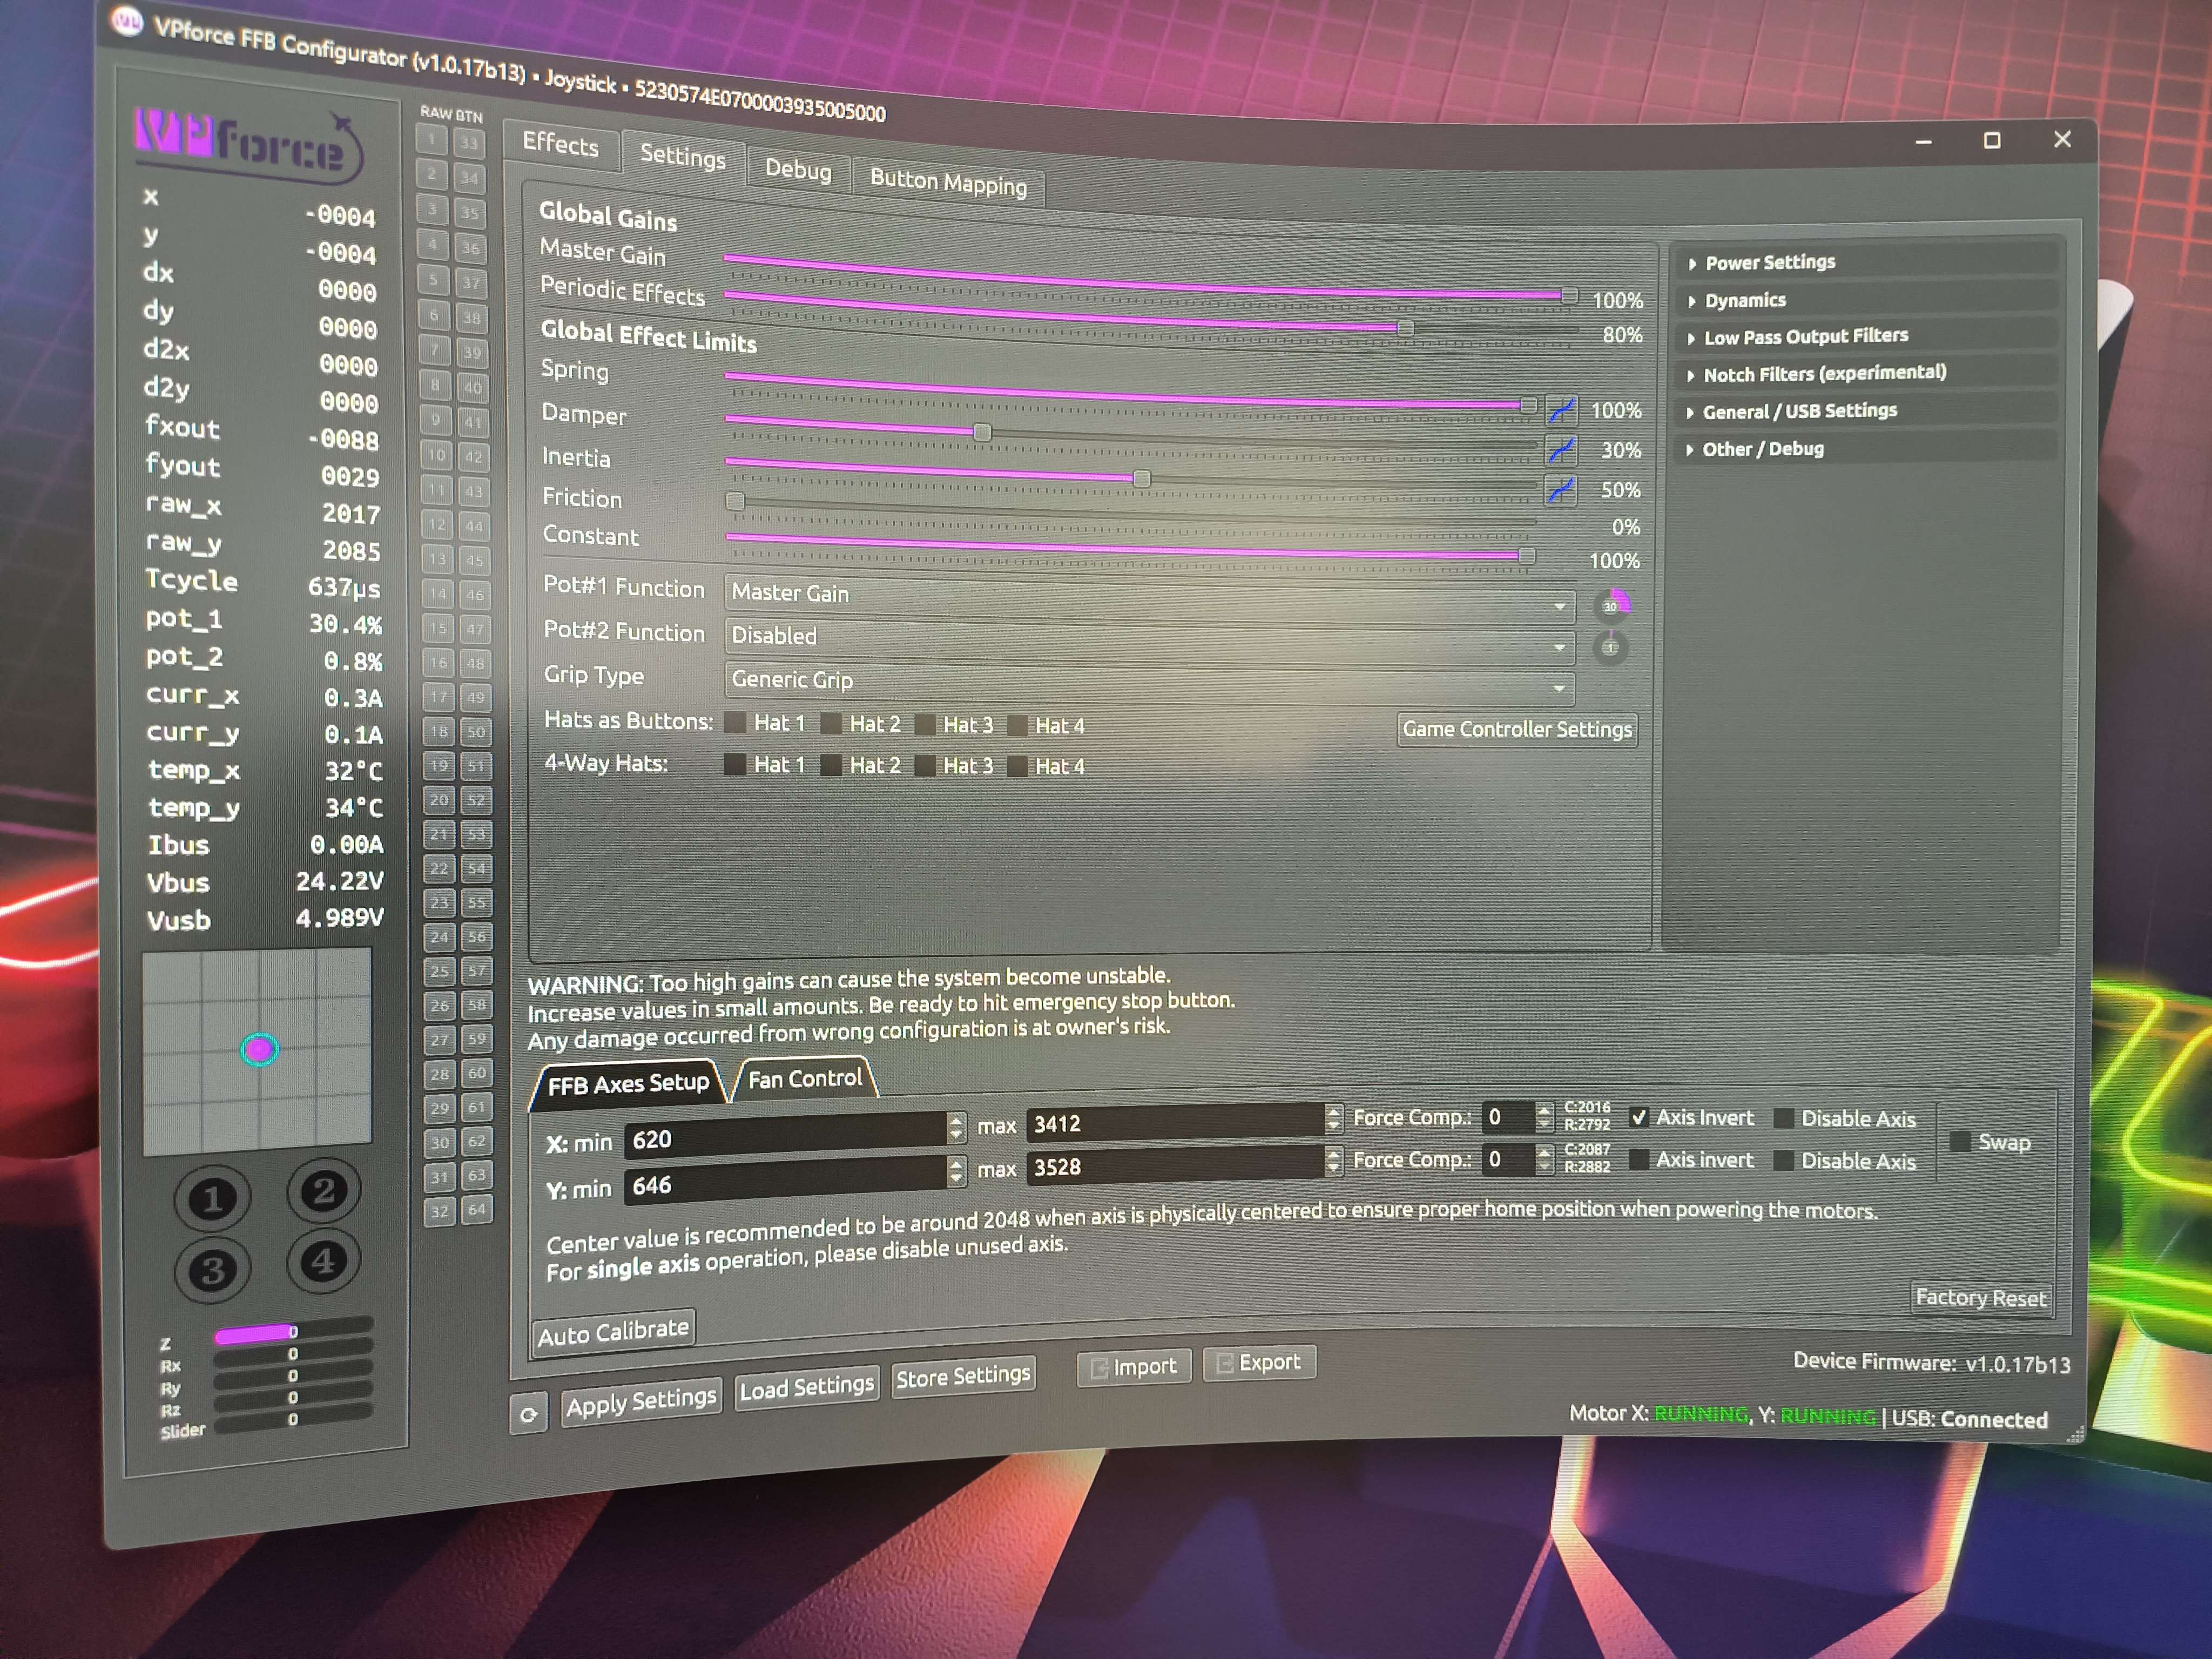Click the Auto Calibrate button
The height and width of the screenshot is (1659, 2212).
613,1332
